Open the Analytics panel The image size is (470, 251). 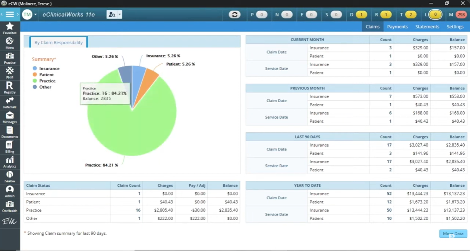pos(10,161)
